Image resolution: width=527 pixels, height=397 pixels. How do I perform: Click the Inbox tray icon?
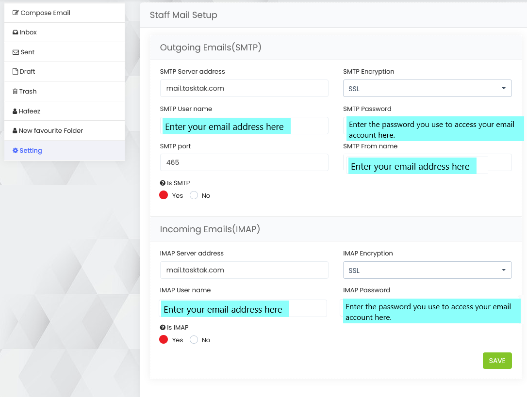click(x=16, y=32)
